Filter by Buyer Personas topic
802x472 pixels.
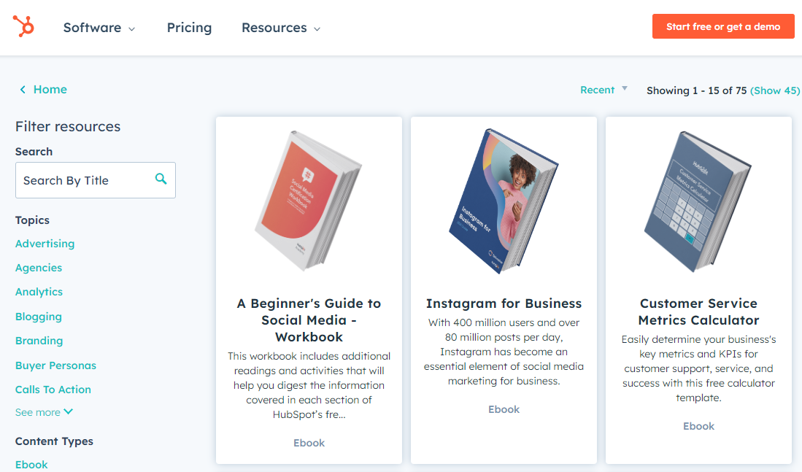point(55,365)
